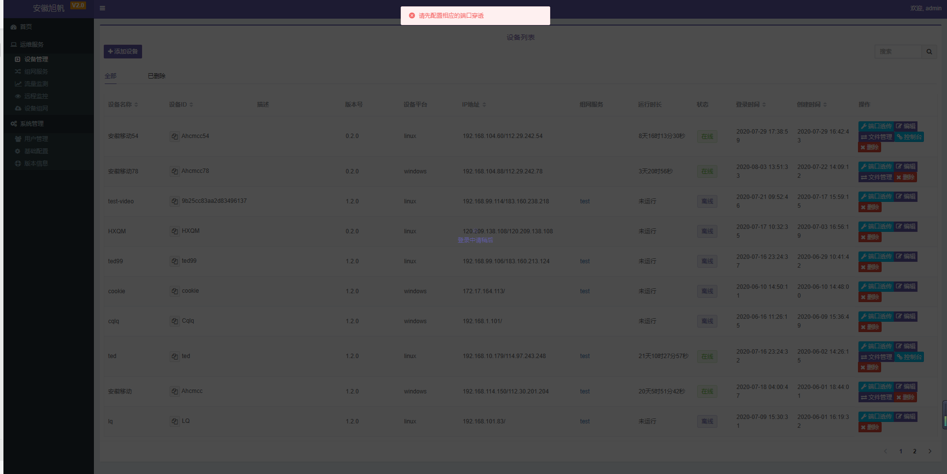Sort by 创建时间 column arrows
Viewport: 947px width, 474px height.
coord(825,105)
